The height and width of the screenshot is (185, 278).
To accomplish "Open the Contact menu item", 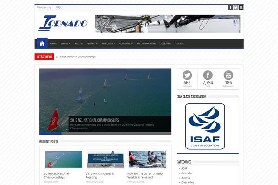I will (180, 43).
